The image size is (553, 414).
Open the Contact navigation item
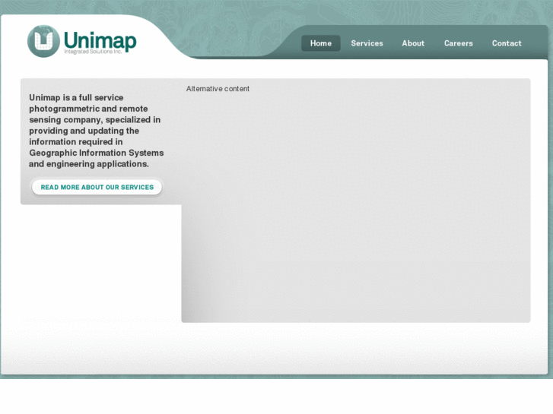tap(507, 43)
